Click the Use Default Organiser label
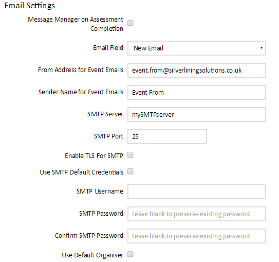 92,255
